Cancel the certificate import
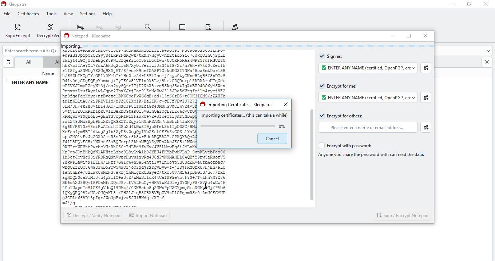The height and width of the screenshot is (261, 495). tap(272, 138)
